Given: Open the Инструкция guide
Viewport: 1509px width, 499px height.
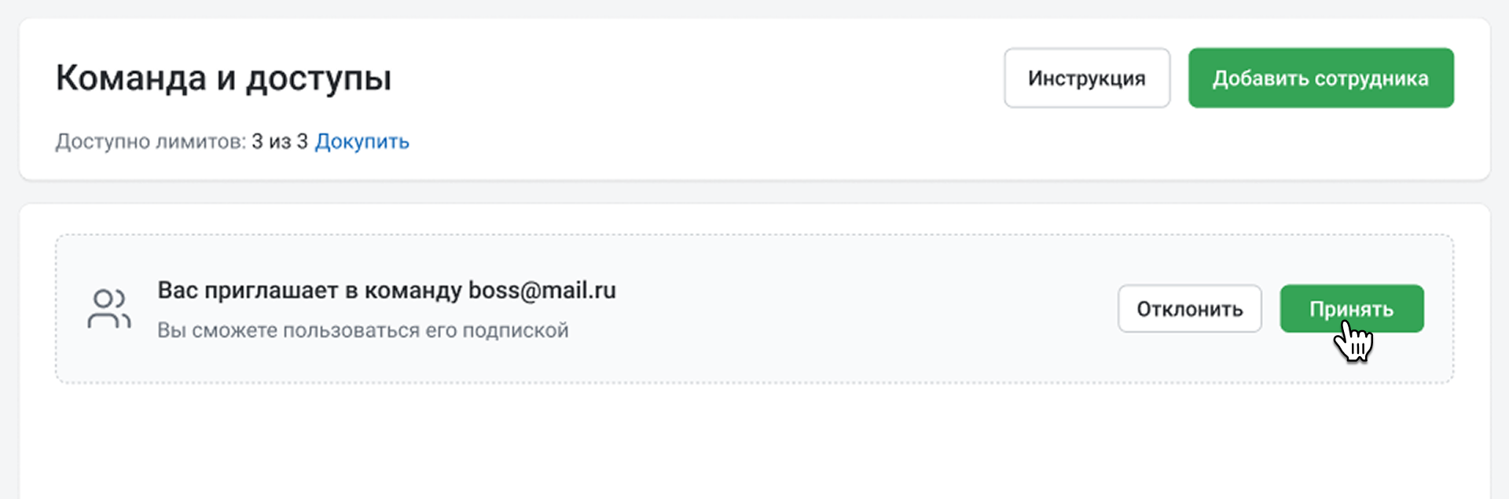Looking at the screenshot, I should coord(1086,78).
